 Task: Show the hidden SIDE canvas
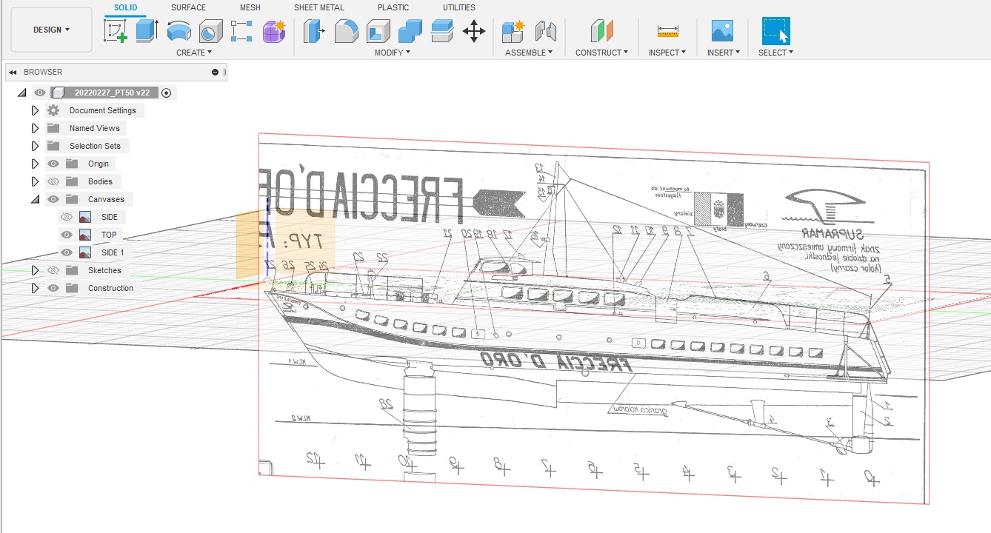coord(67,217)
